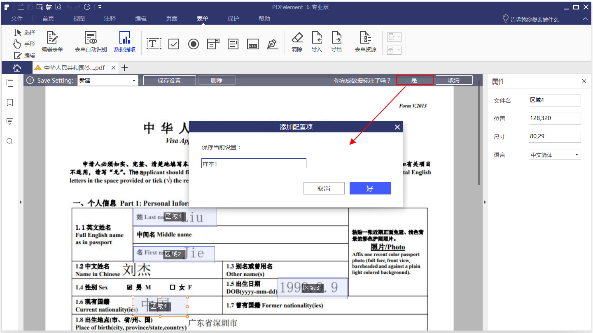Click the 导出 export icon

336,42
